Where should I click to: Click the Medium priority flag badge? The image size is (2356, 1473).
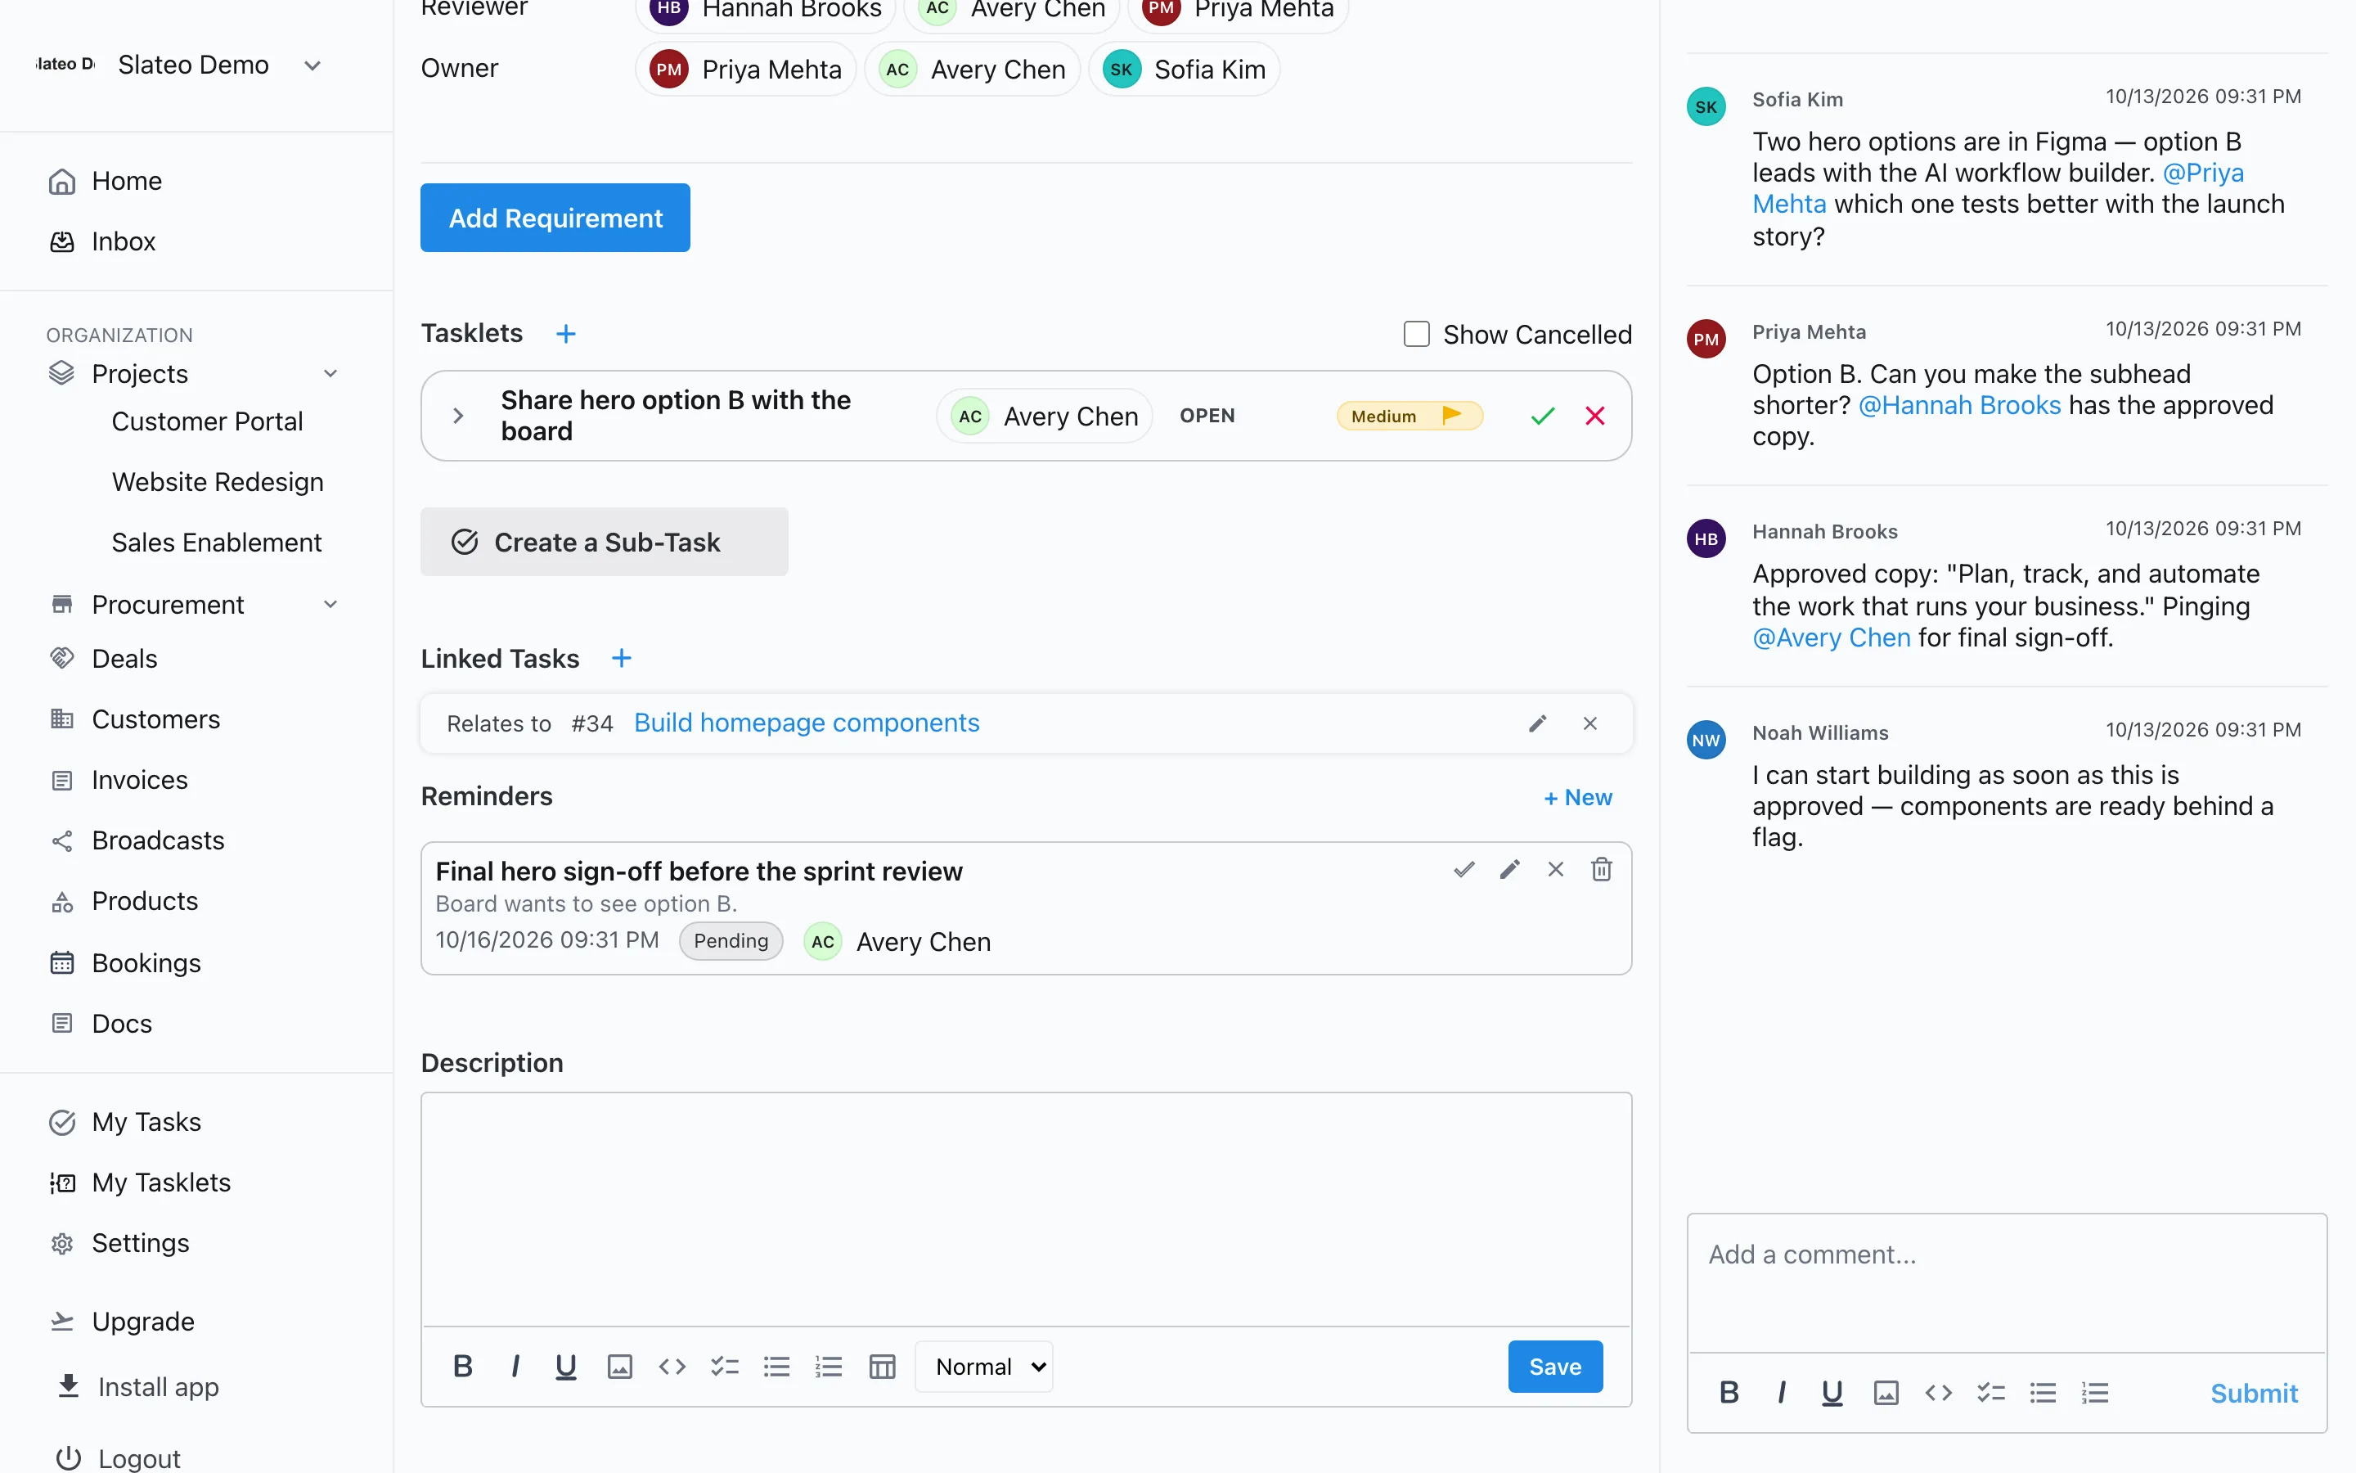[x=1409, y=416]
